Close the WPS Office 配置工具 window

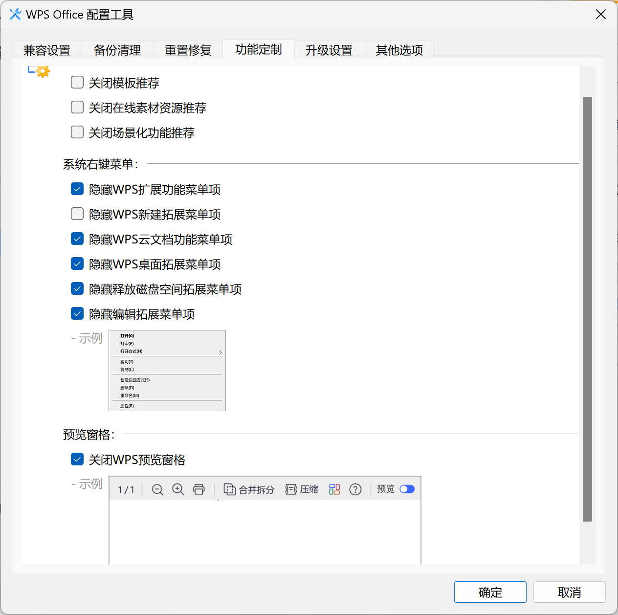601,14
